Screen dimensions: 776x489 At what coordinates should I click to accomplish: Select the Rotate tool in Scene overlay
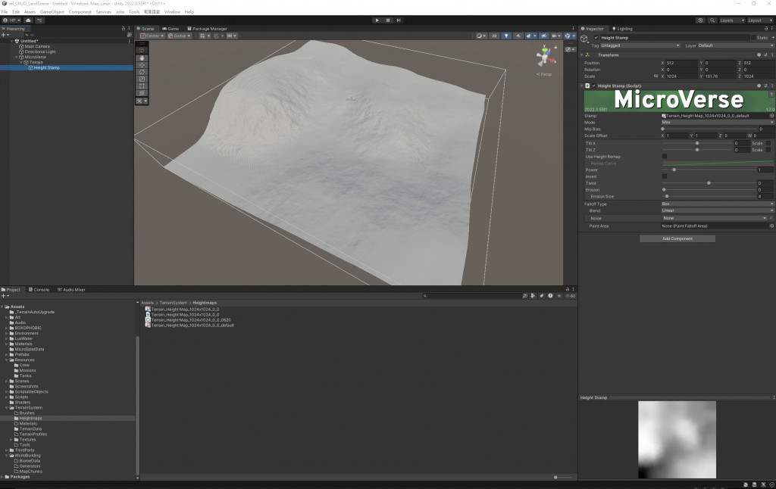tap(142, 72)
